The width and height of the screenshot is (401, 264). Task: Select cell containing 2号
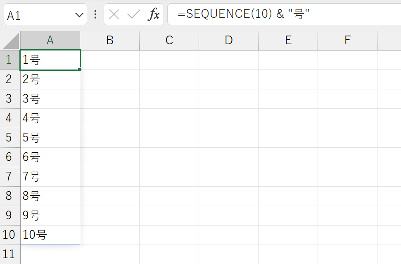click(50, 79)
